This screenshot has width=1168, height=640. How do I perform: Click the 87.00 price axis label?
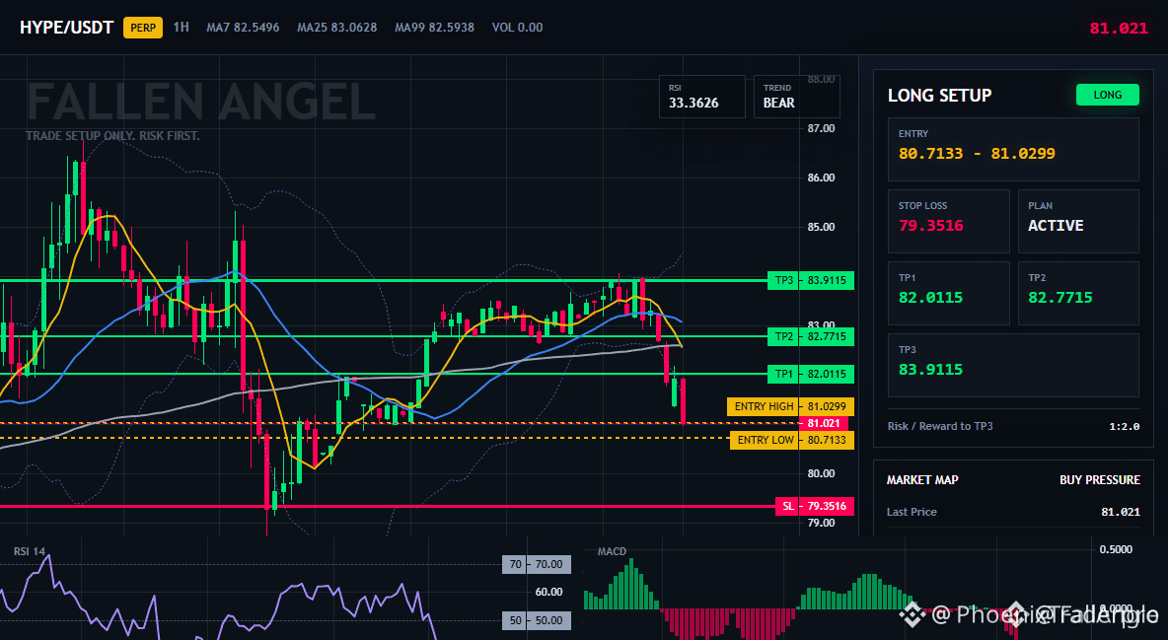coord(821,128)
